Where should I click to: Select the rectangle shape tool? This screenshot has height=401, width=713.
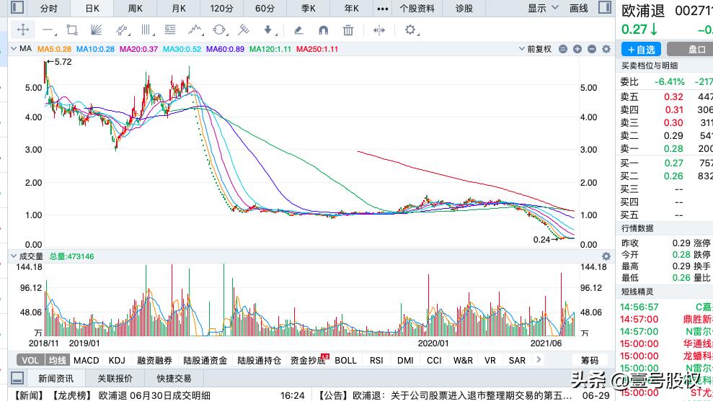click(x=72, y=30)
